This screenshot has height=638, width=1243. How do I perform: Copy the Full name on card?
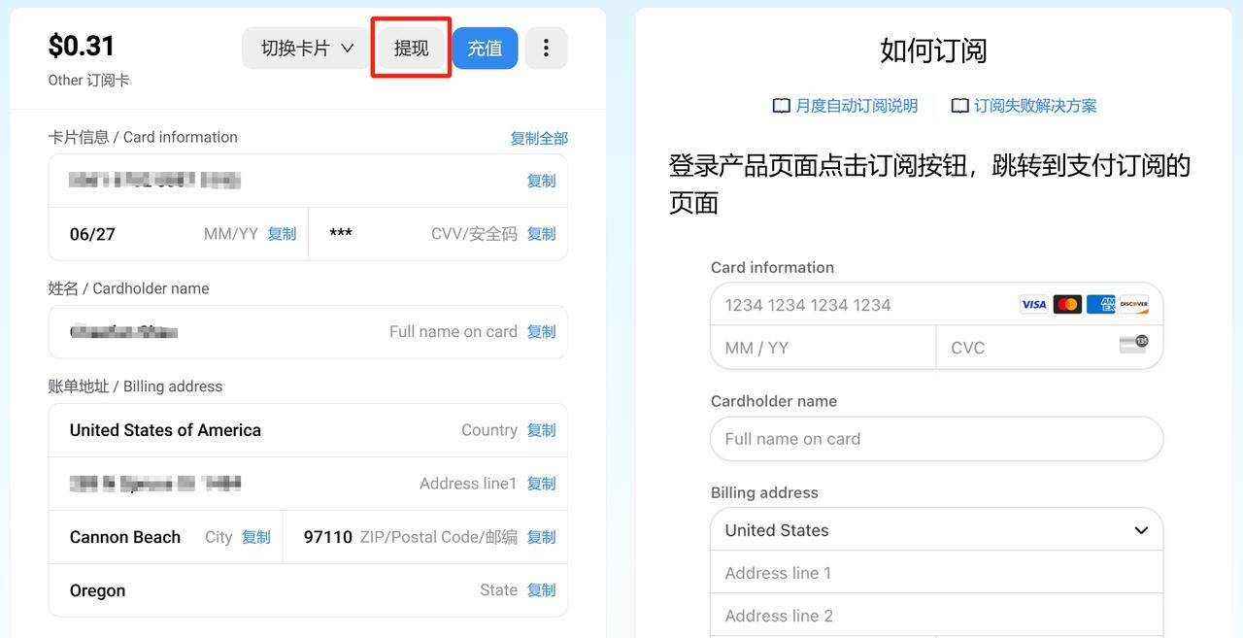541,332
